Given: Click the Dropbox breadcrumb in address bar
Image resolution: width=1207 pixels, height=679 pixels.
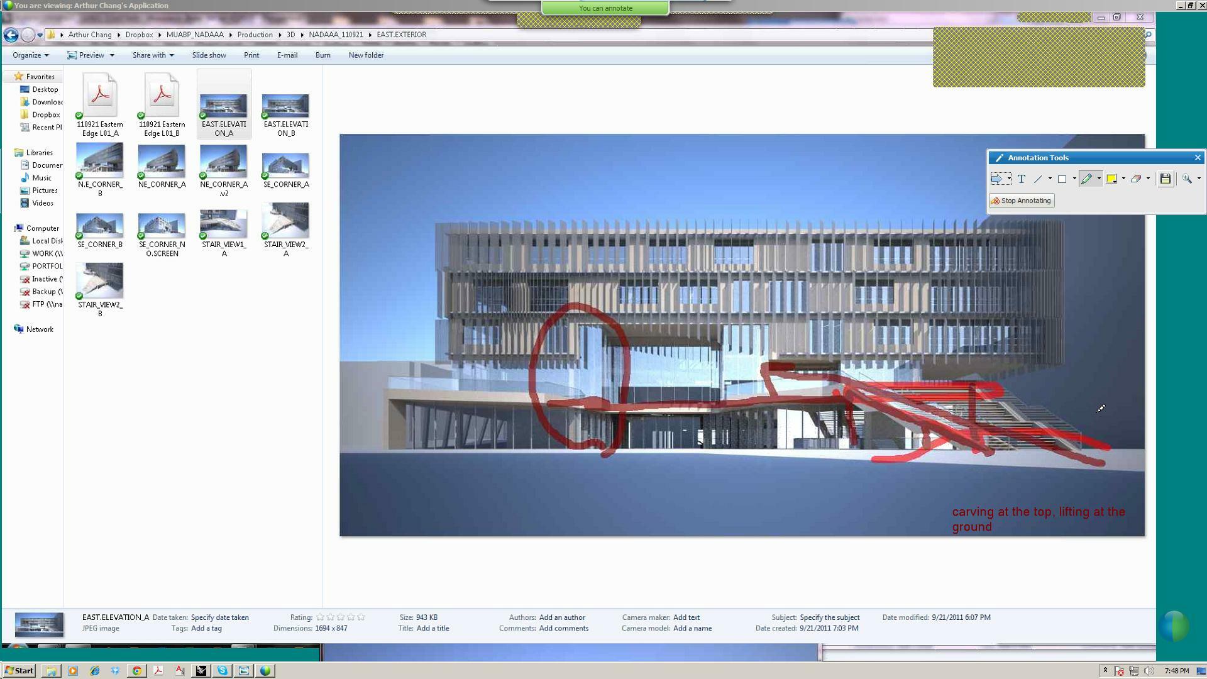Looking at the screenshot, I should 139,35.
